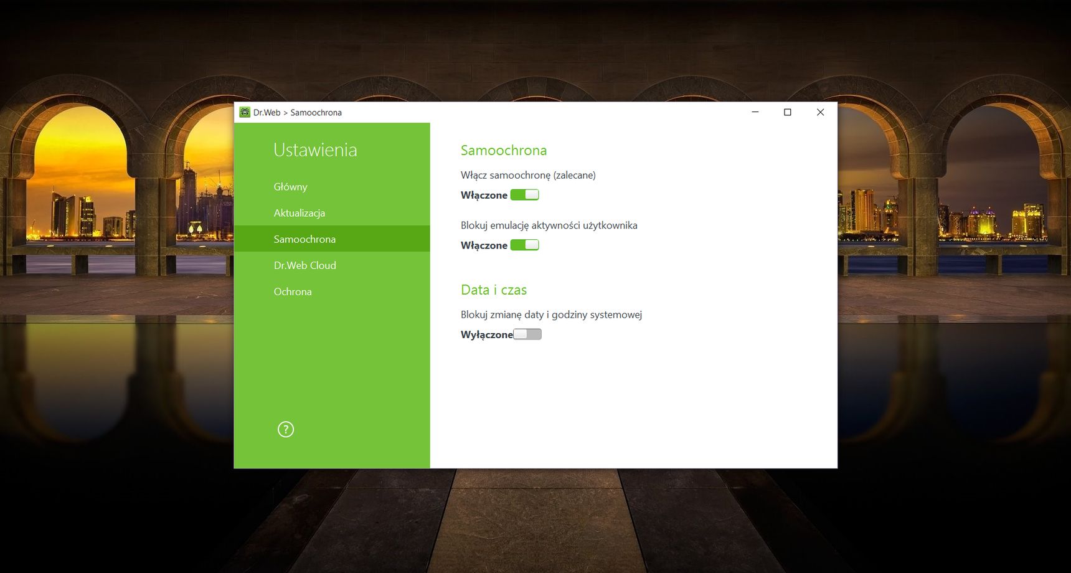The height and width of the screenshot is (573, 1071).
Task: Maximize the Dr.Web settings window
Action: [x=788, y=112]
